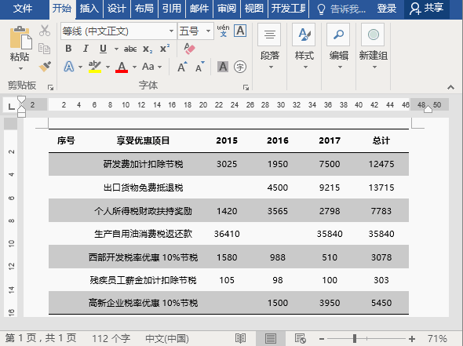
Task: Switch to 设计 design tab
Action: click(117, 9)
